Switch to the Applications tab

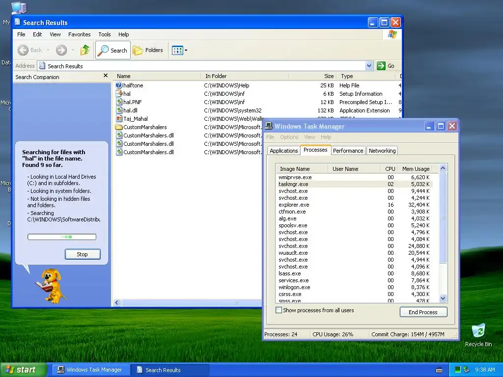[x=283, y=151]
